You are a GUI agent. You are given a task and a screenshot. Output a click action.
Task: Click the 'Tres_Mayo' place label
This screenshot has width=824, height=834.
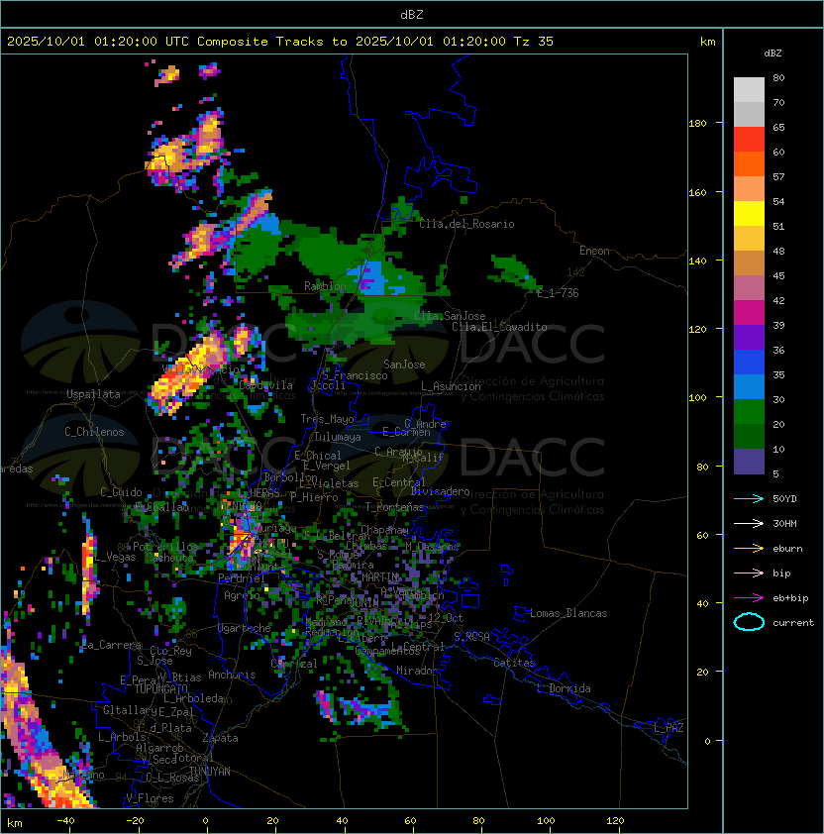[327, 419]
